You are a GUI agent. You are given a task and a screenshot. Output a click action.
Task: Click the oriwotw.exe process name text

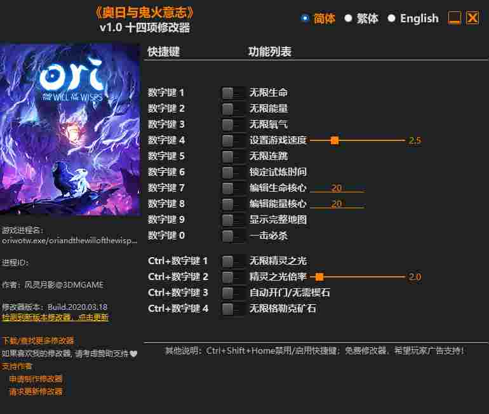point(69,241)
